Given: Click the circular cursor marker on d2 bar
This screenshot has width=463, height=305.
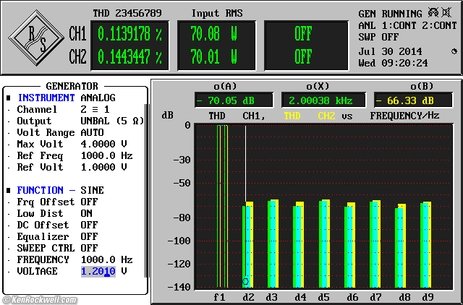Looking at the screenshot, I should coord(245,281).
